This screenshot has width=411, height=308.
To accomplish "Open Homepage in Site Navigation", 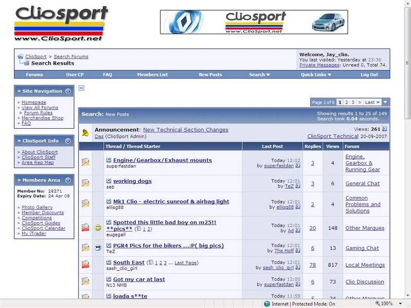I will point(34,102).
